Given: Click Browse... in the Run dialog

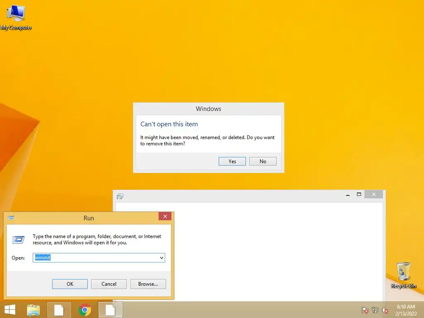Looking at the screenshot, I should [x=148, y=284].
